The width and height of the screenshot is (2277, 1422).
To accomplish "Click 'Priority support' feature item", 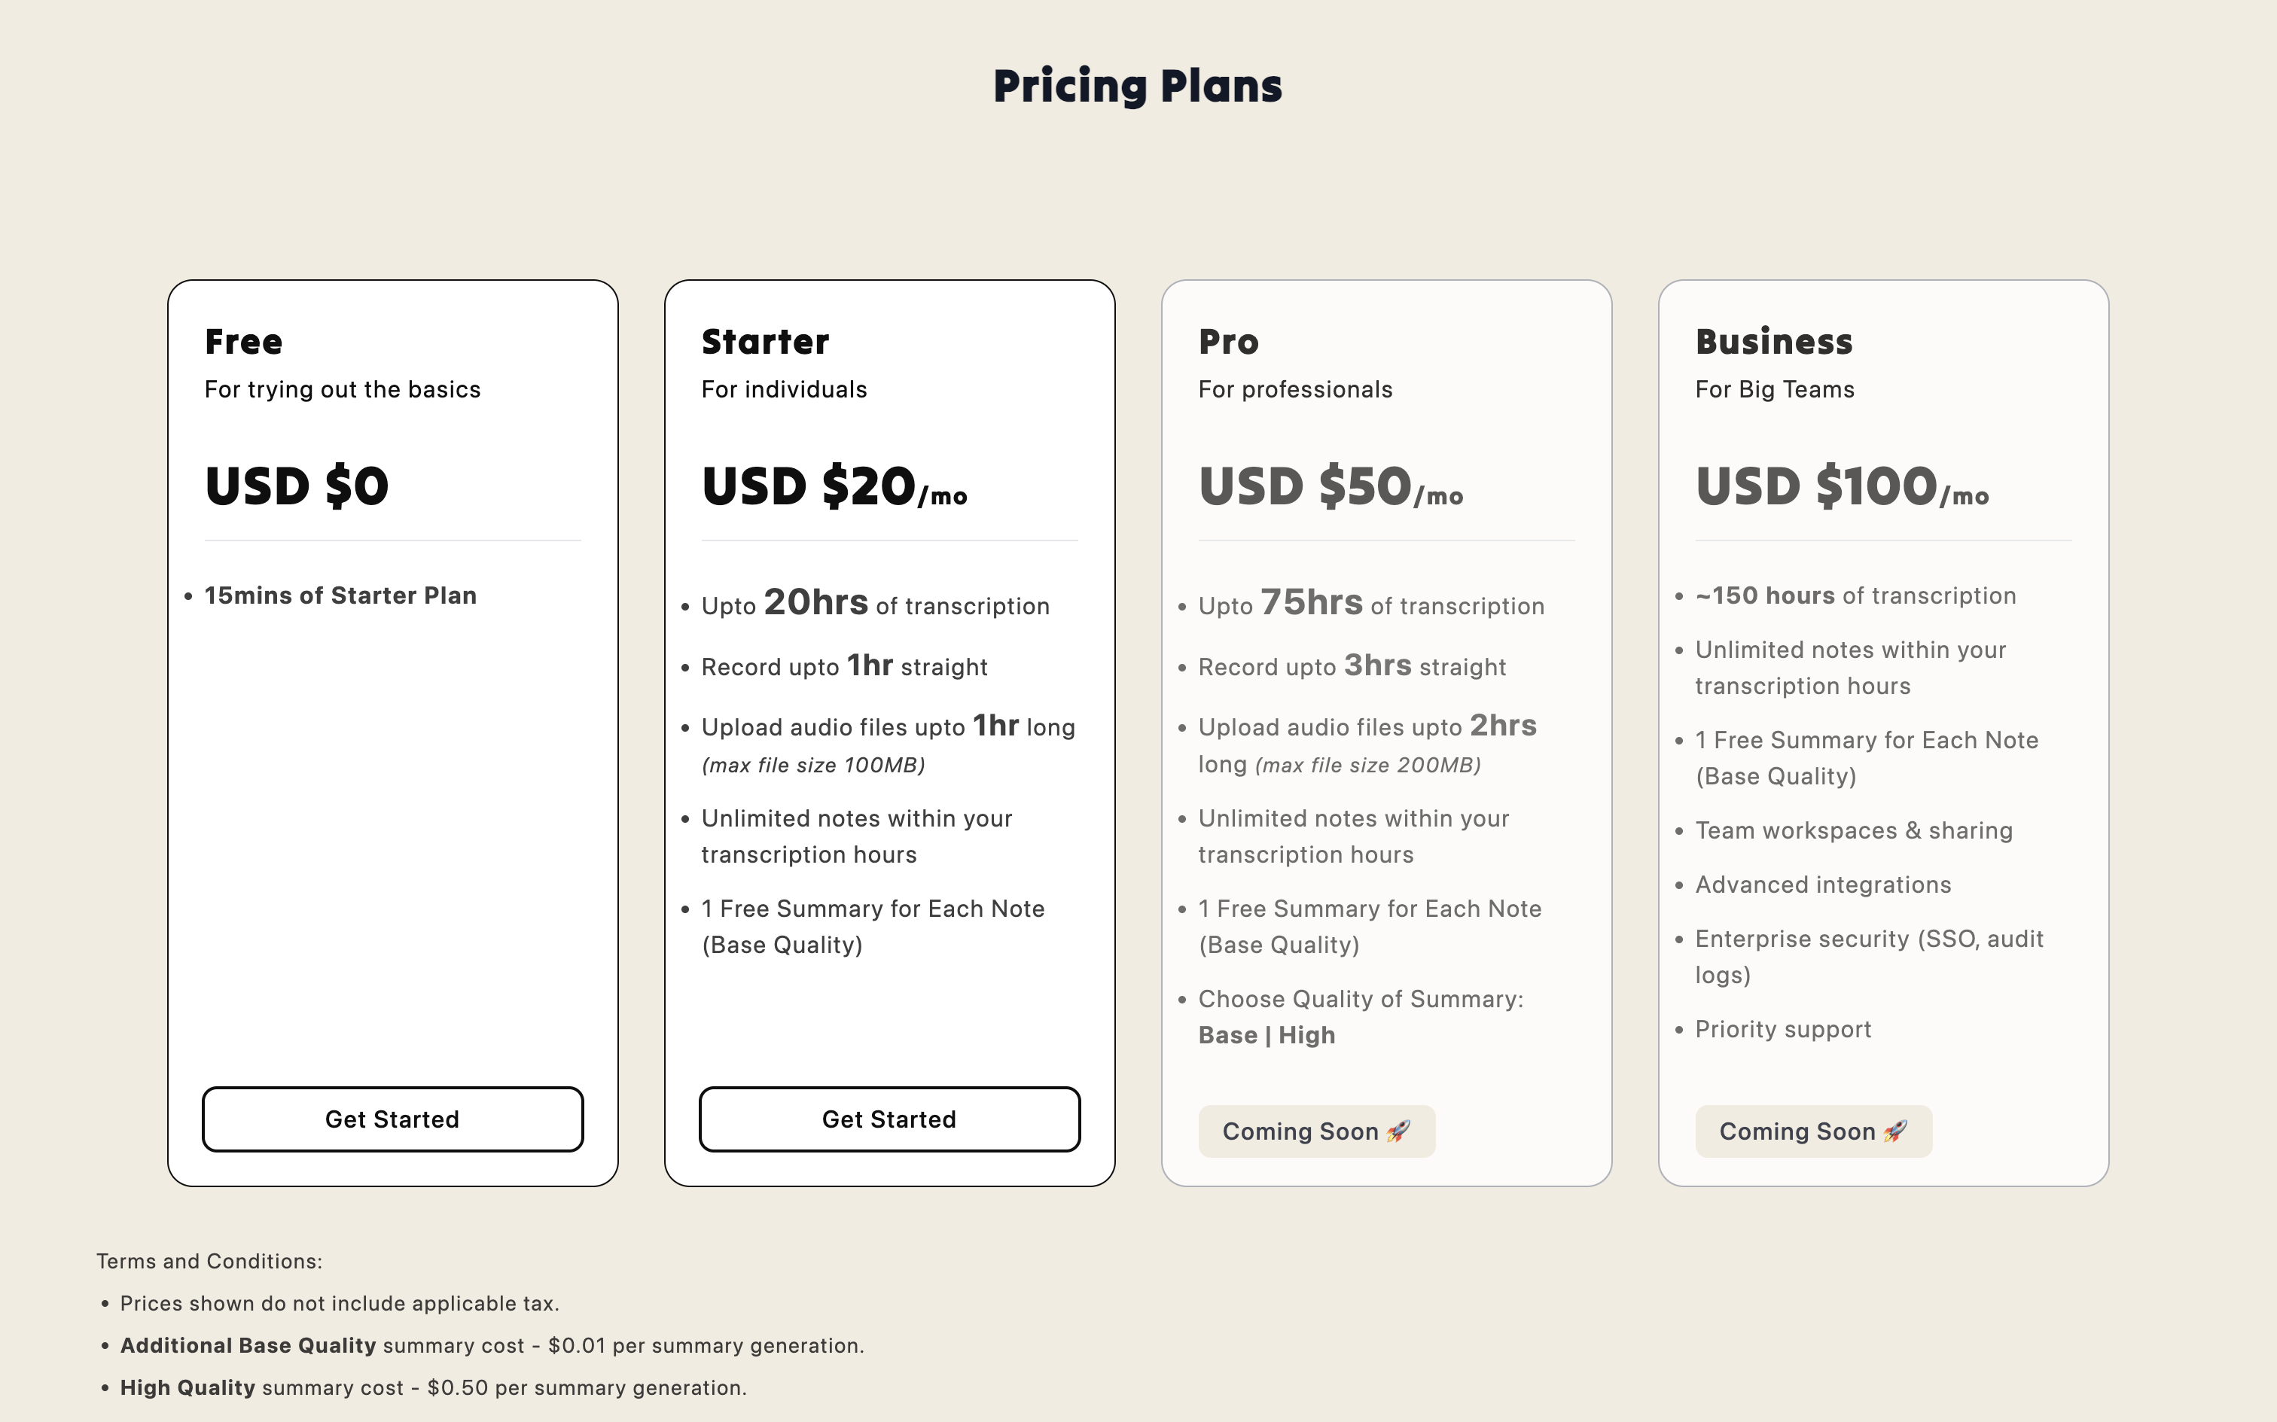I will point(1783,1030).
